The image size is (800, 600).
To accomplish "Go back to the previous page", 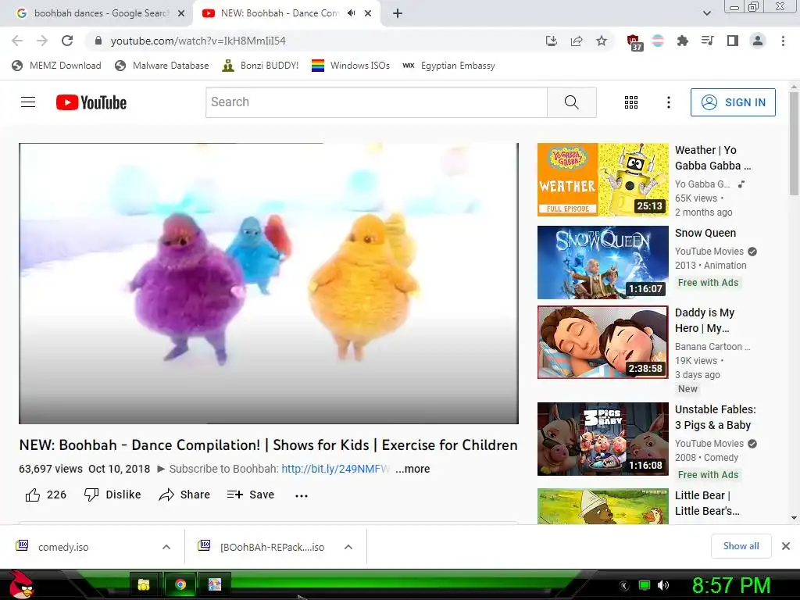I will point(17,41).
